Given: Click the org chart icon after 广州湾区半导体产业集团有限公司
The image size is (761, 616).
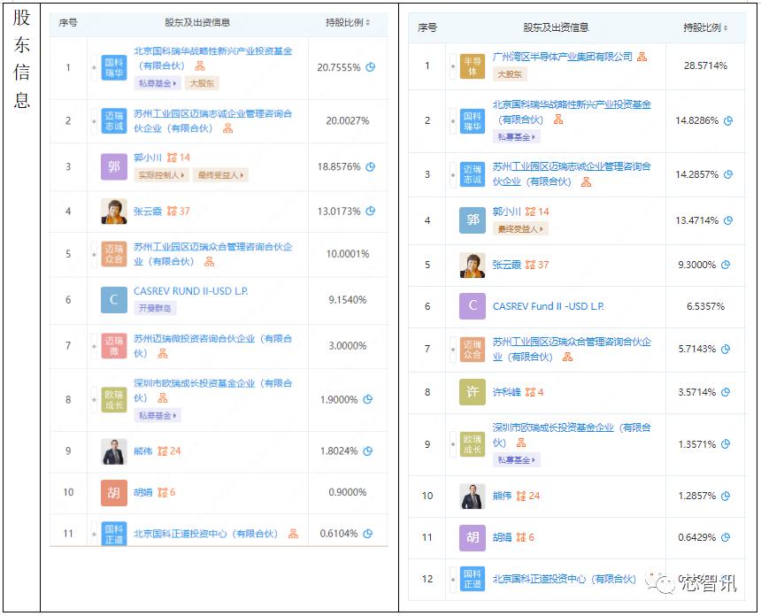Looking at the screenshot, I should 642,58.
